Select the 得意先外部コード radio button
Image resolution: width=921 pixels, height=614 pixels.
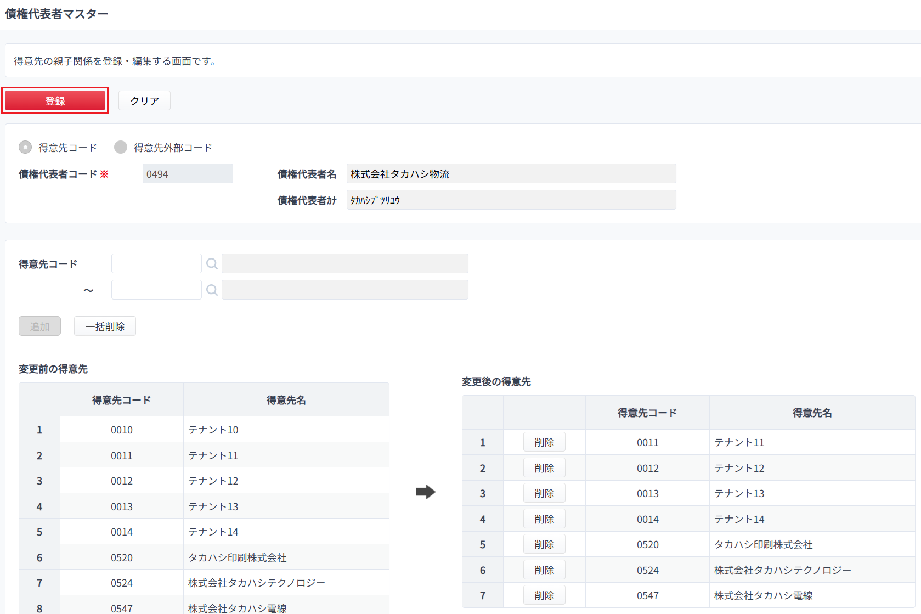(121, 147)
